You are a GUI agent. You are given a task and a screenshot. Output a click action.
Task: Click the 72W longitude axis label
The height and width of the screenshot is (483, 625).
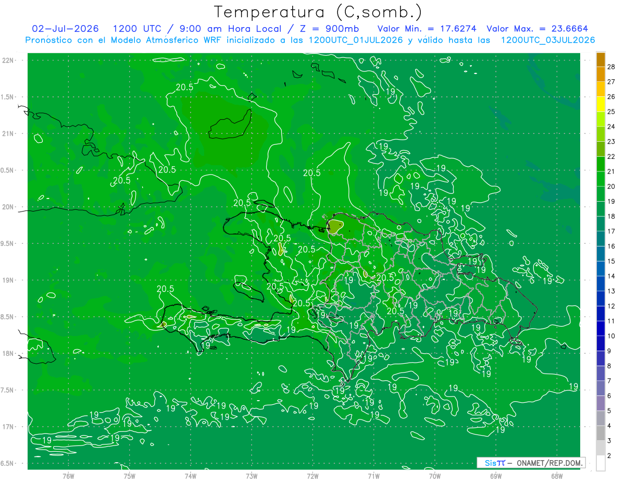(312, 476)
